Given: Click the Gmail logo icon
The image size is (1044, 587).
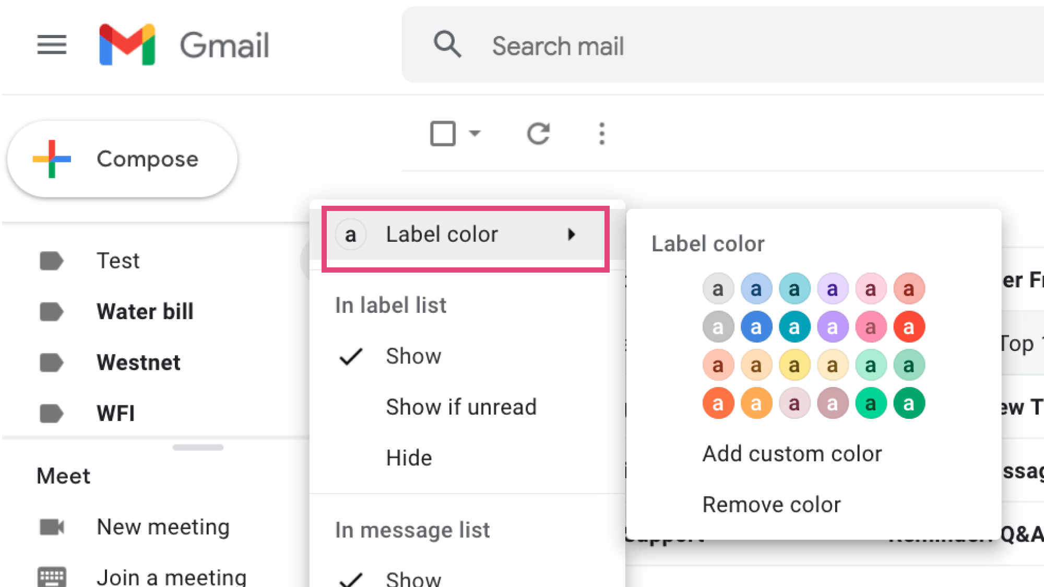Looking at the screenshot, I should 127,45.
